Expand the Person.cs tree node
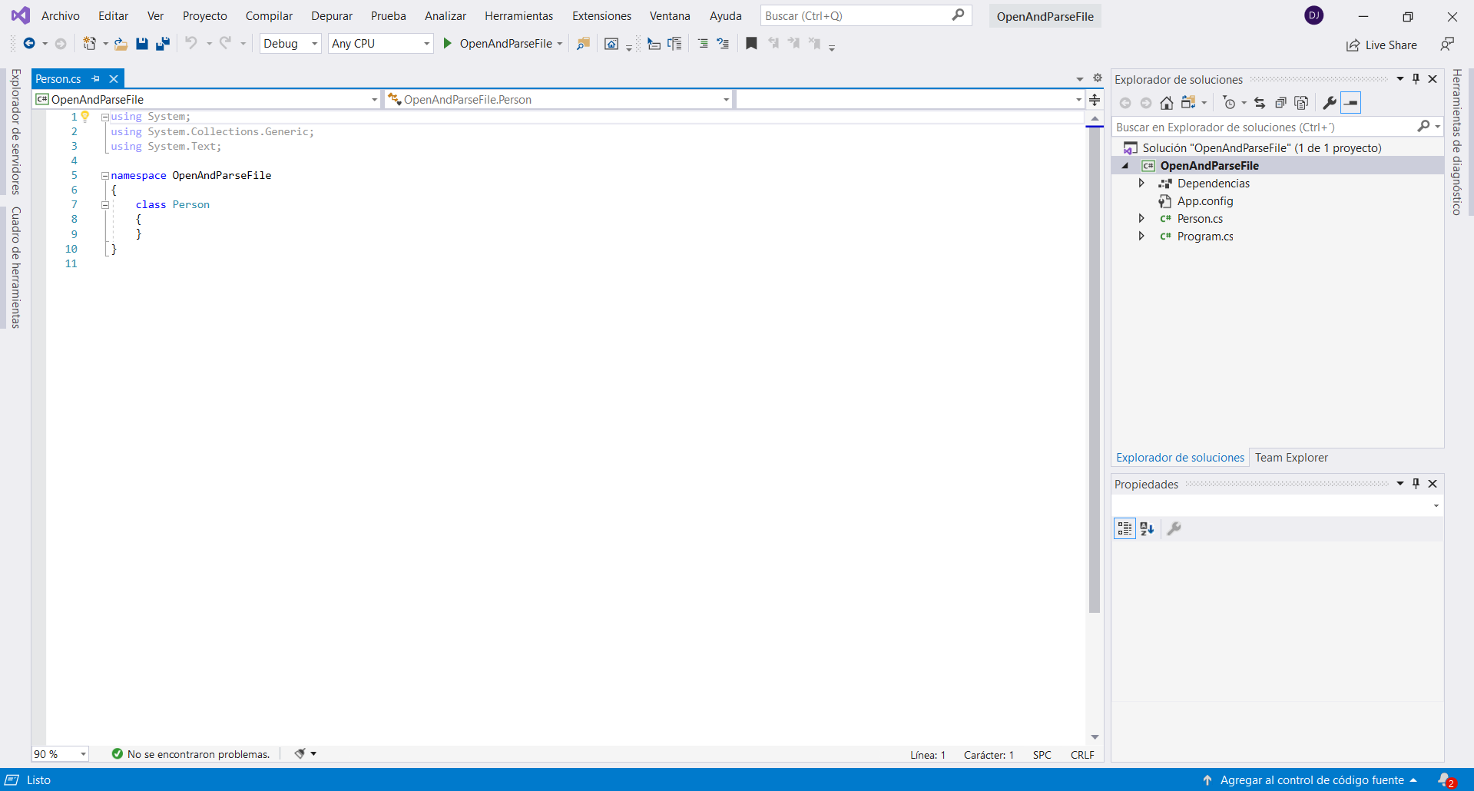 tap(1141, 219)
